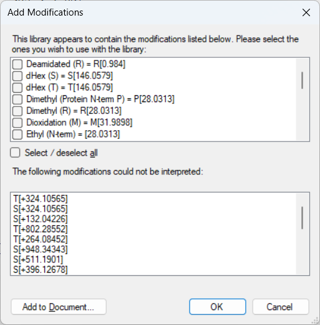Enable the dHex (S) modification checkbox
Viewport: 320px width, 325px height.
click(x=17, y=76)
